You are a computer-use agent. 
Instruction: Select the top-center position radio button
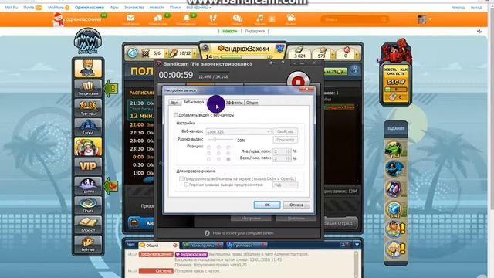click(x=218, y=147)
